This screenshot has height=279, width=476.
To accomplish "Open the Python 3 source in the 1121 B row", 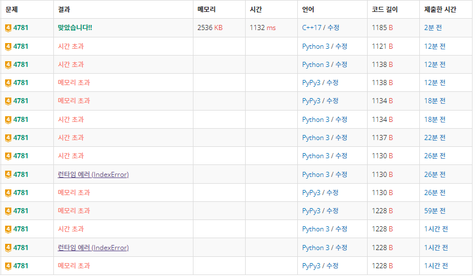I will (x=315, y=46).
